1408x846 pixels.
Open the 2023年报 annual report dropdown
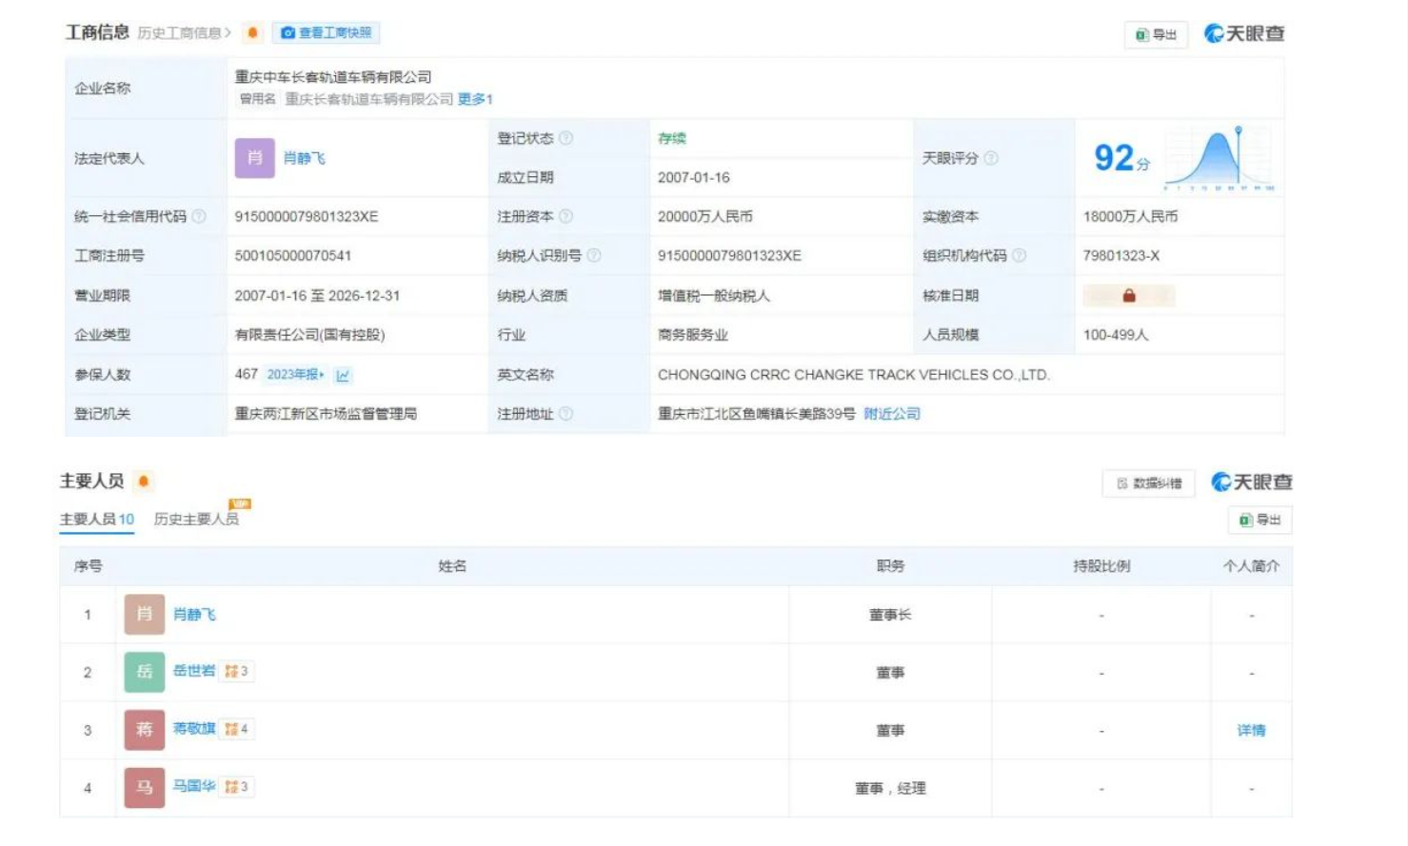[x=295, y=375]
